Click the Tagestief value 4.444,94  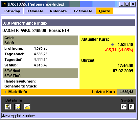41,60
